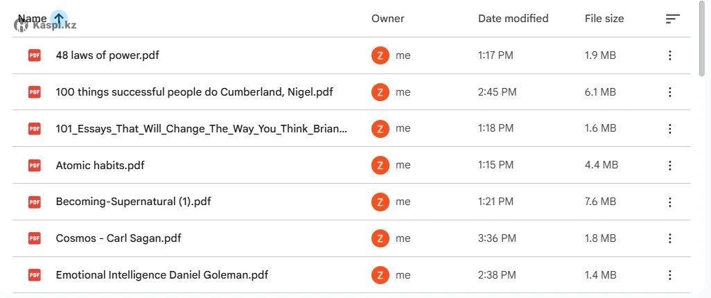711x298 pixels.
Task: Open more actions for 101_Essays file
Action: 669,129
